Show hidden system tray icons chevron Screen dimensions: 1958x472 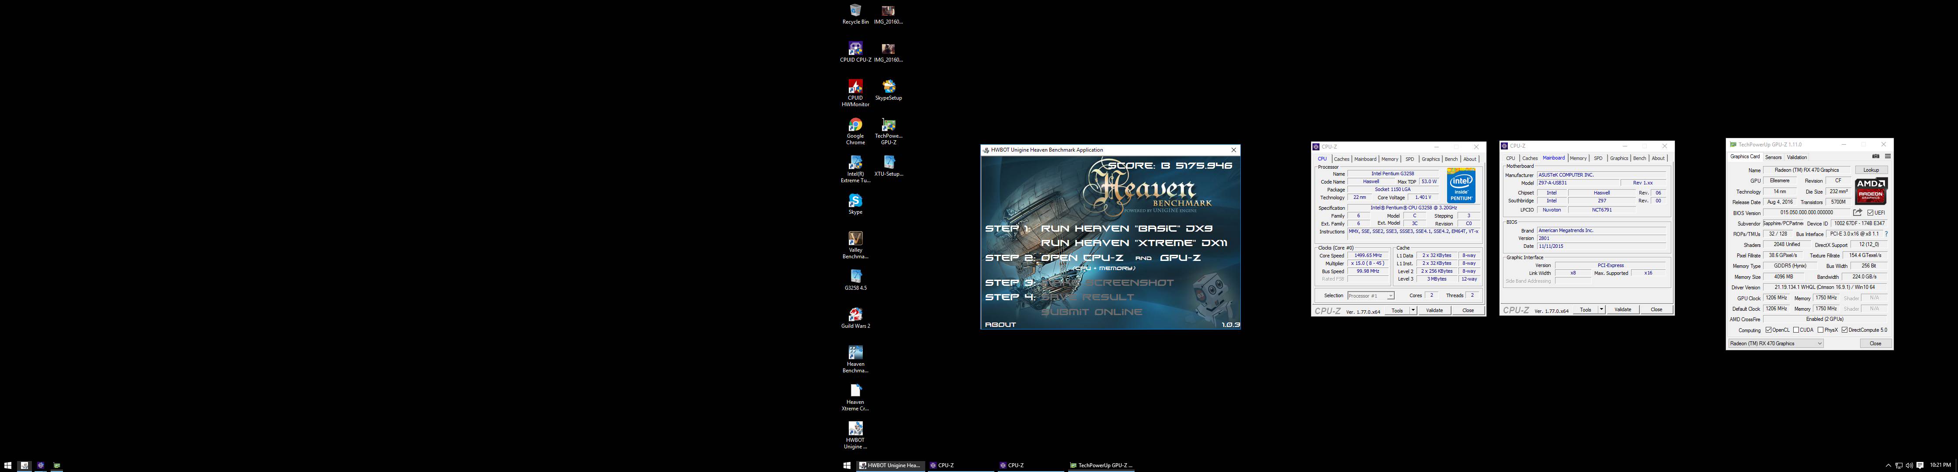point(1888,465)
